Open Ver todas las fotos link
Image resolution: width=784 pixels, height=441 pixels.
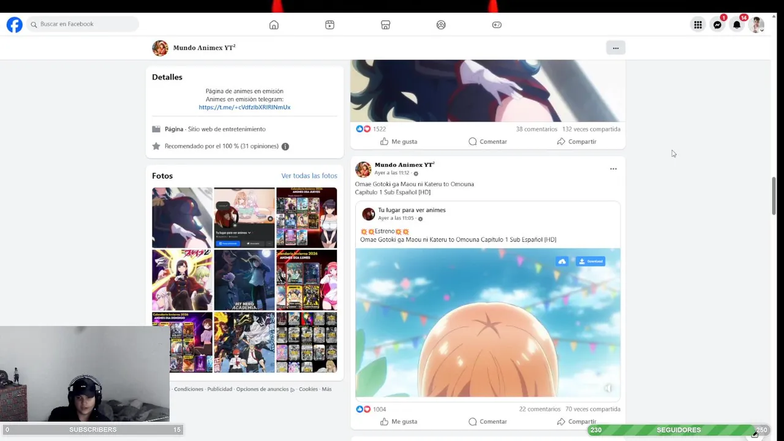(x=309, y=176)
